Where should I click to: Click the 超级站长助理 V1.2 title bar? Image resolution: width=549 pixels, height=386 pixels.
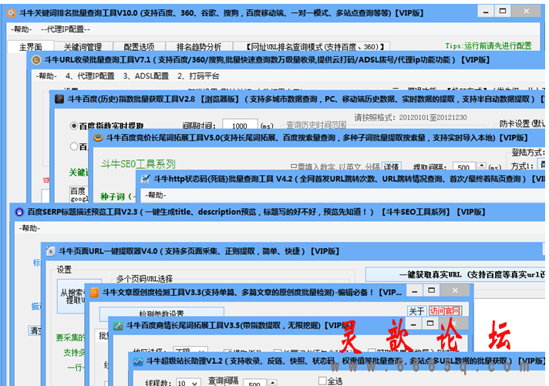pyautogui.click(x=337, y=361)
